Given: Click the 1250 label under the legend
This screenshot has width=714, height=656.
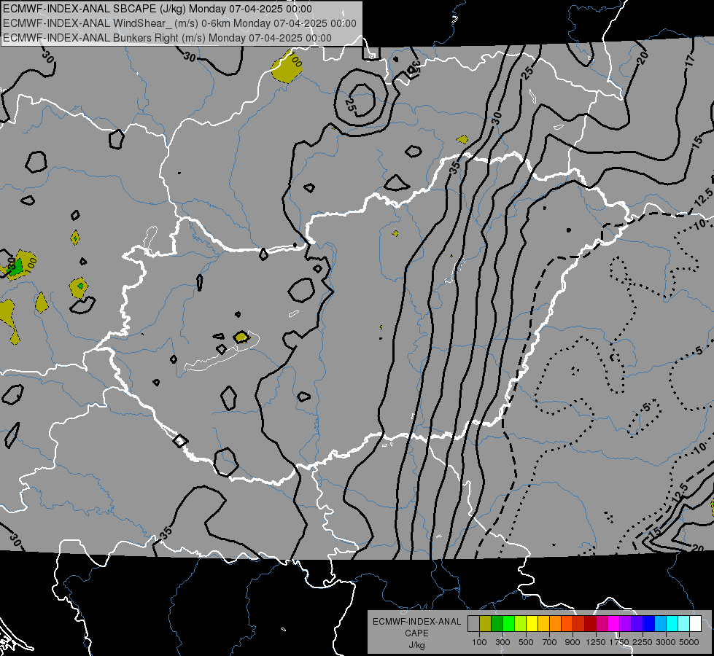Looking at the screenshot, I should tap(596, 642).
